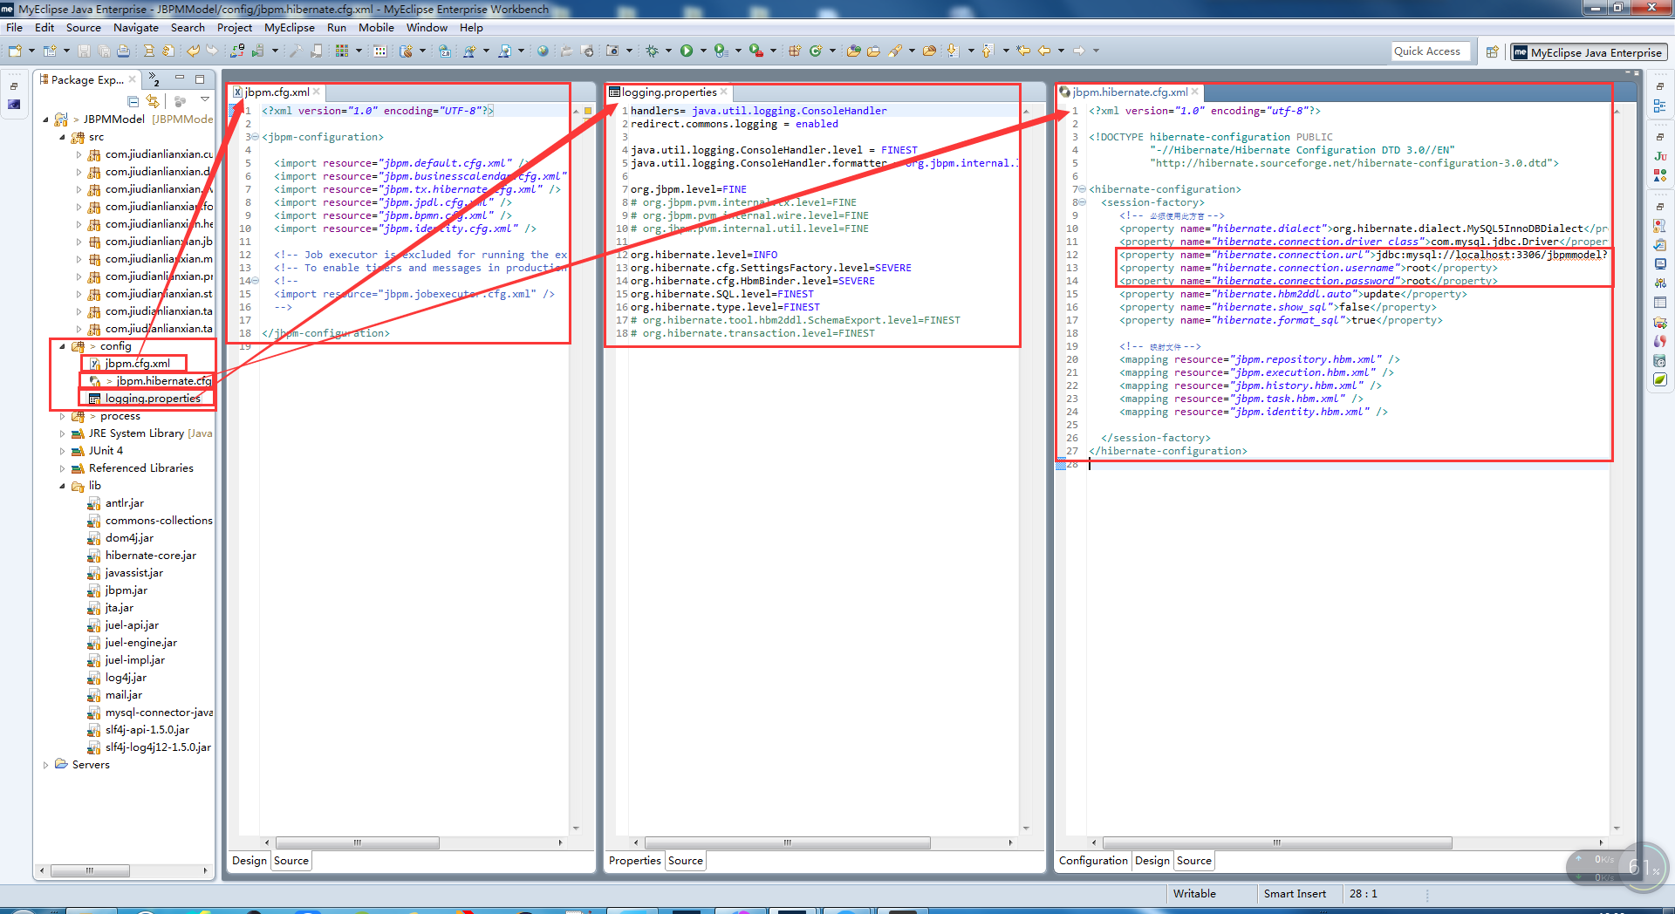
Task: Open the Debug dropdown arrow
Action: [x=668, y=51]
